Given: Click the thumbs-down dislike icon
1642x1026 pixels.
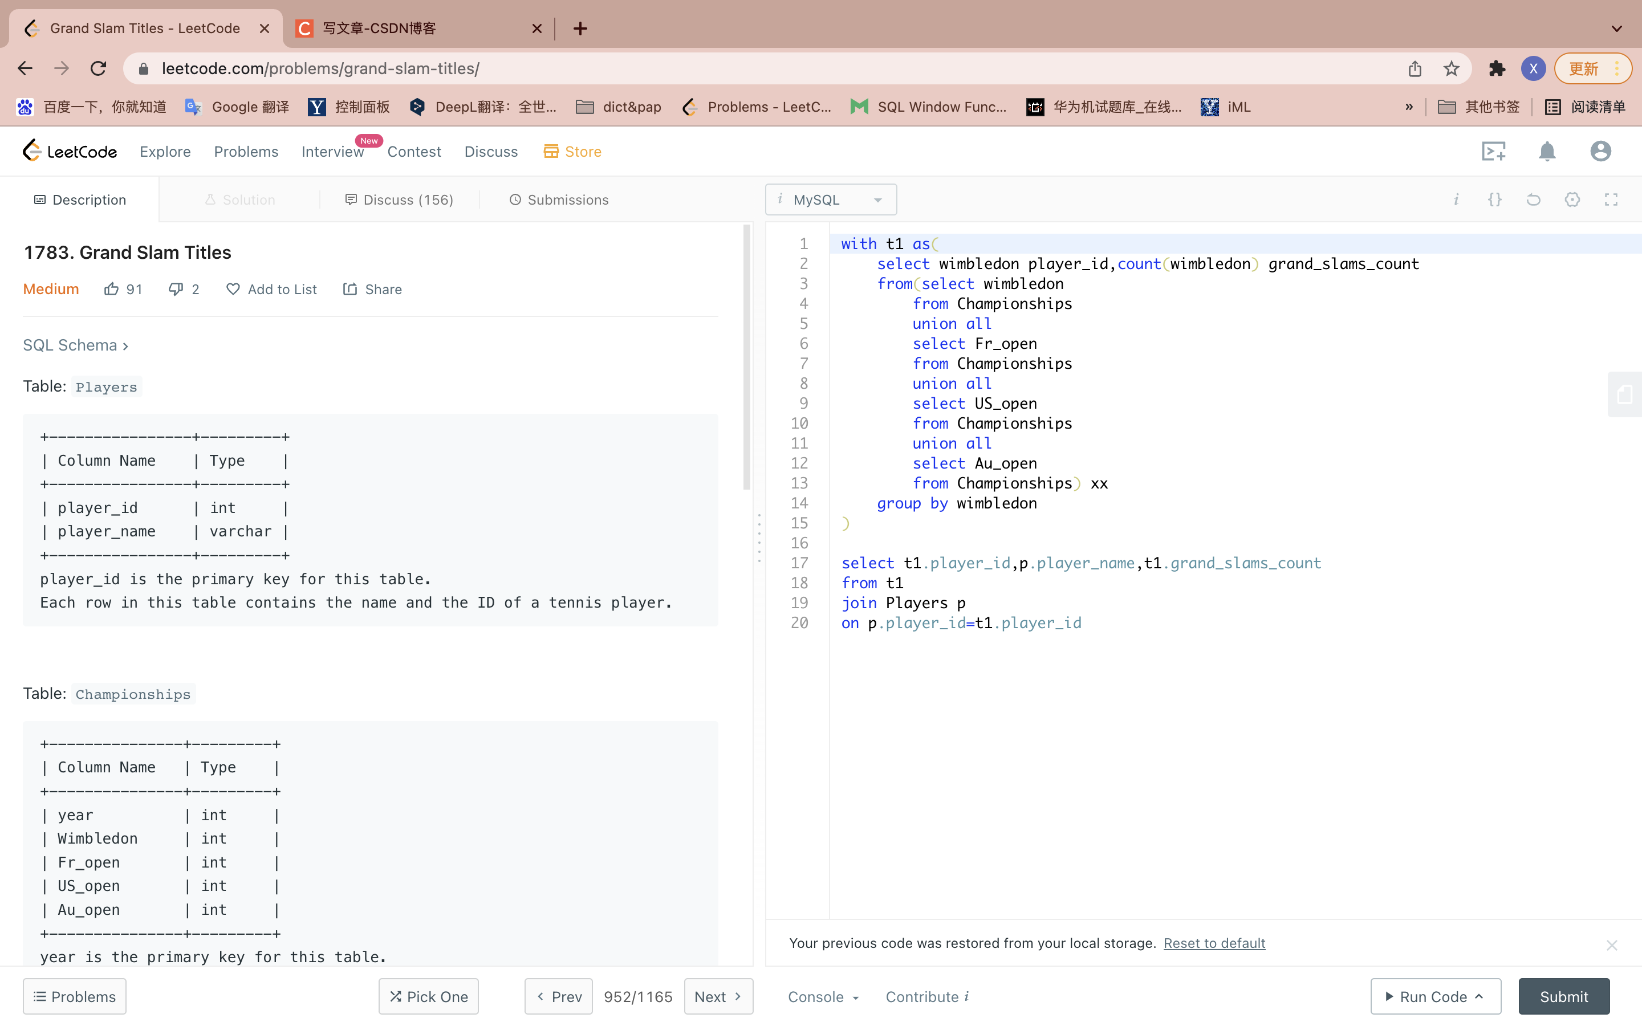Looking at the screenshot, I should click(176, 289).
